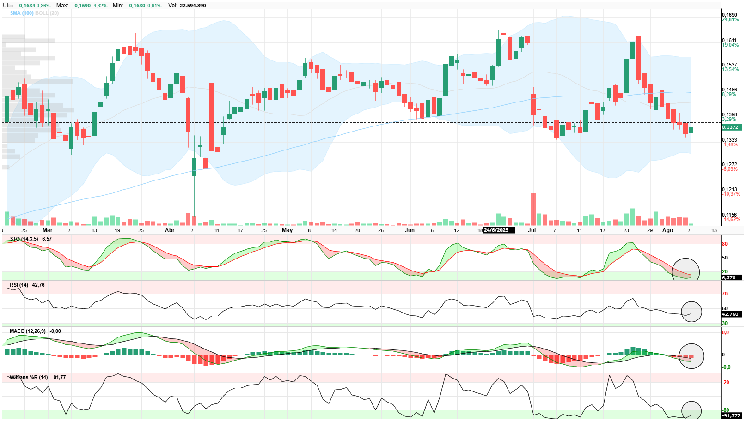Click the Min: 0,1630 header value
The width and height of the screenshot is (746, 421).
129,6
